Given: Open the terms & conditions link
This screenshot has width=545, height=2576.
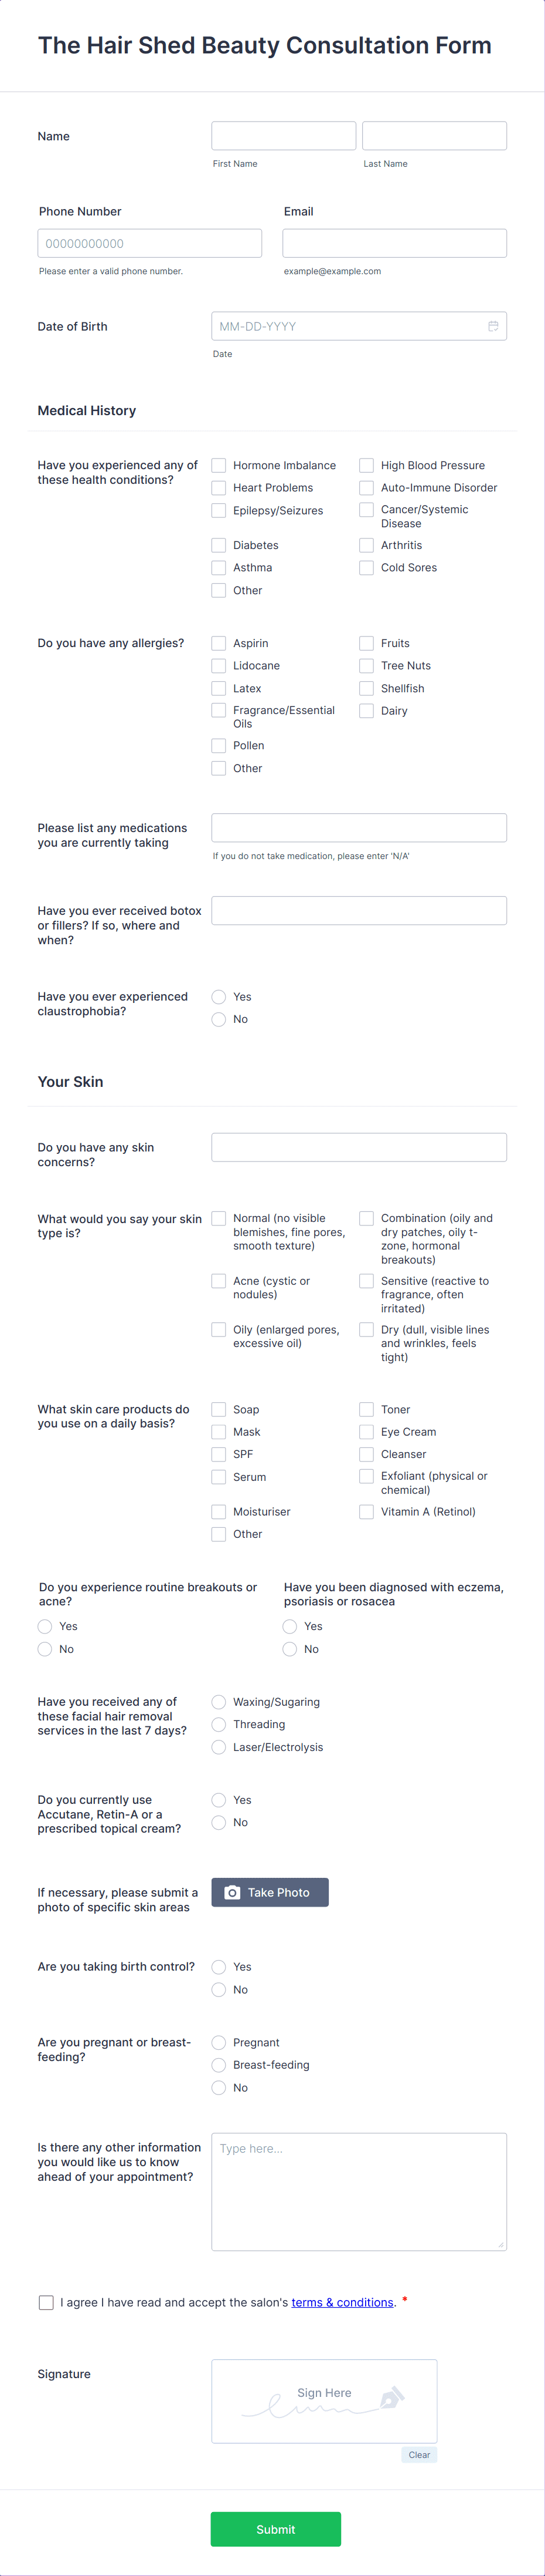Looking at the screenshot, I should (342, 2302).
